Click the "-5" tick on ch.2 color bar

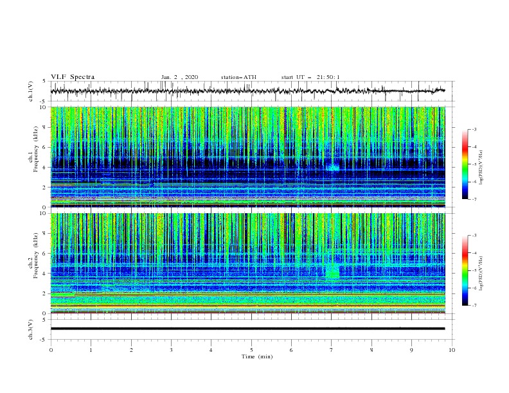(474, 270)
